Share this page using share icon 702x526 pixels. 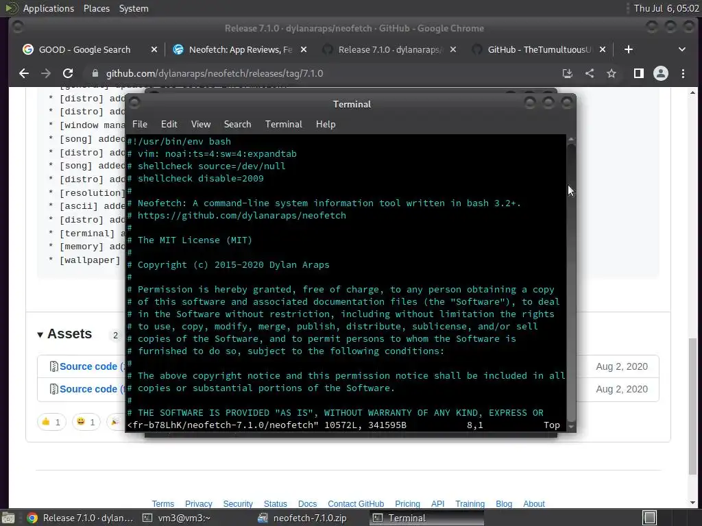(x=590, y=73)
